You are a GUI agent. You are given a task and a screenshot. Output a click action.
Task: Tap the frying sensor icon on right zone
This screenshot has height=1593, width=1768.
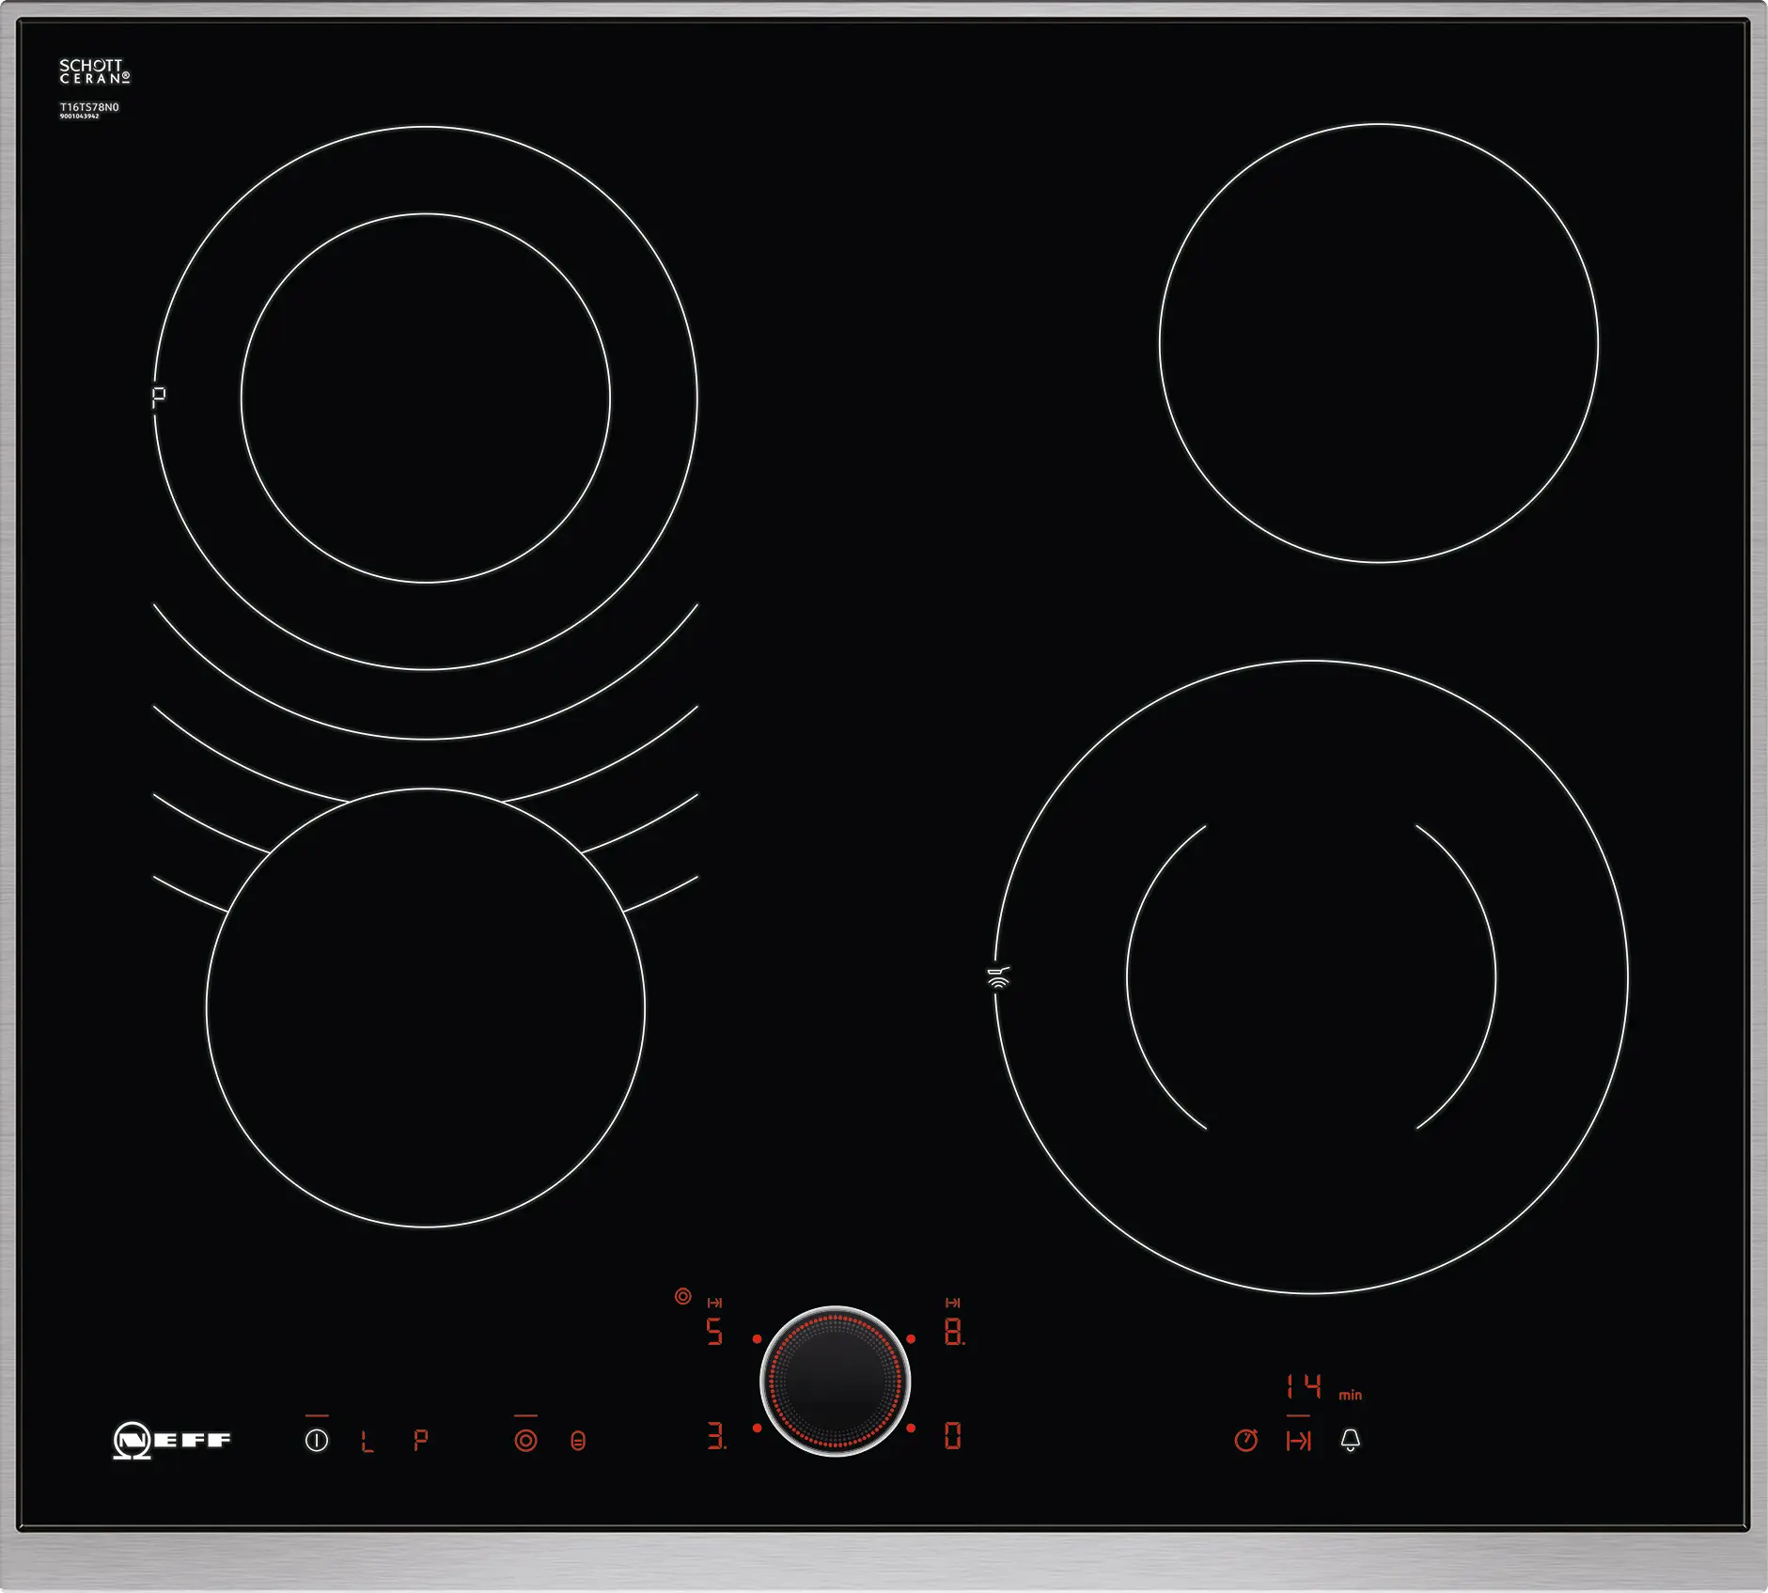coord(998,977)
